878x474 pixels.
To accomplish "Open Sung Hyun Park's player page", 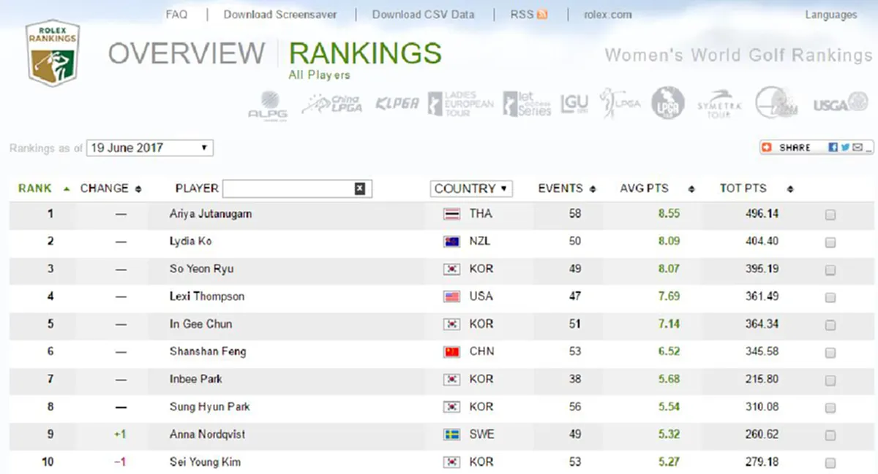I will click(x=210, y=407).
